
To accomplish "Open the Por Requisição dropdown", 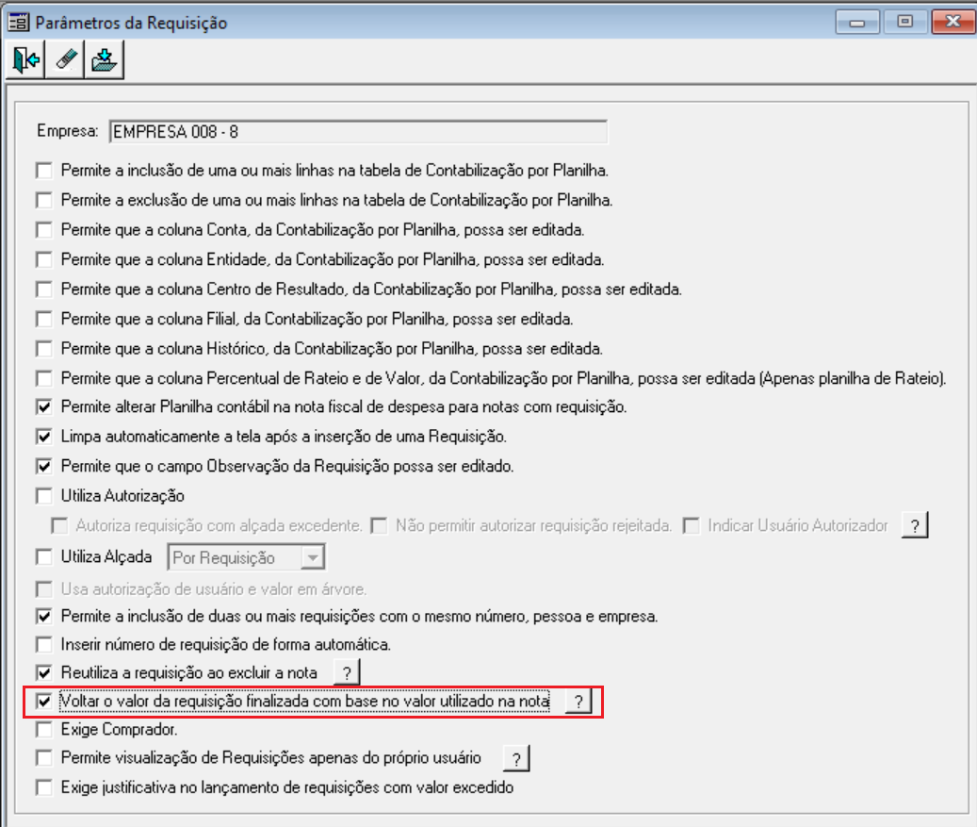I will [x=313, y=557].
